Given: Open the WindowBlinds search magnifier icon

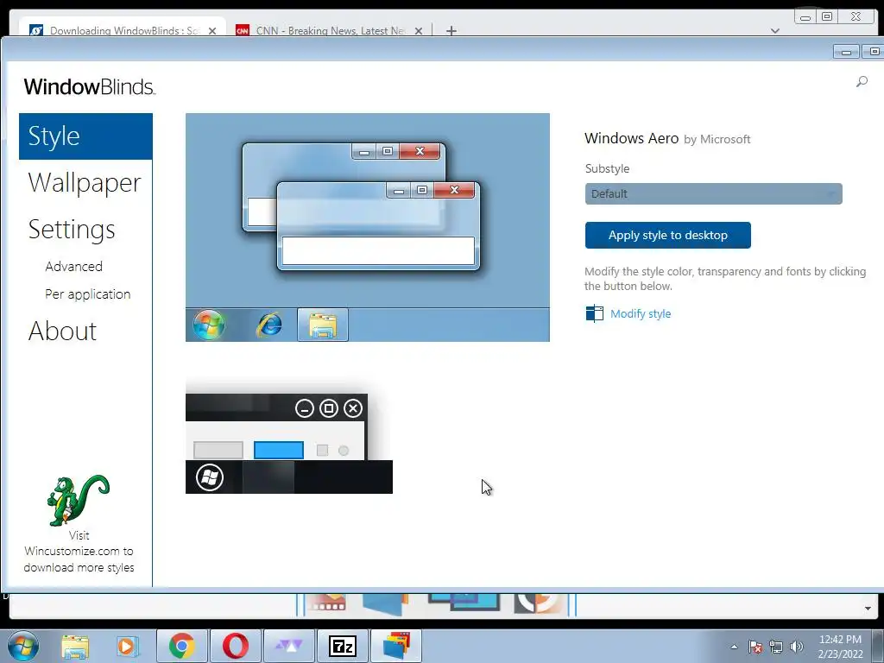Looking at the screenshot, I should point(862,82).
